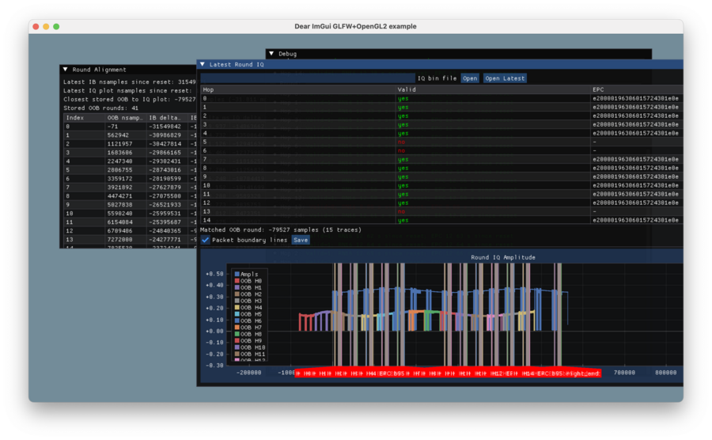Viewport: 712px width, 440px height.
Task: Toggle the OOB H7 legend entry
Action: point(248,328)
